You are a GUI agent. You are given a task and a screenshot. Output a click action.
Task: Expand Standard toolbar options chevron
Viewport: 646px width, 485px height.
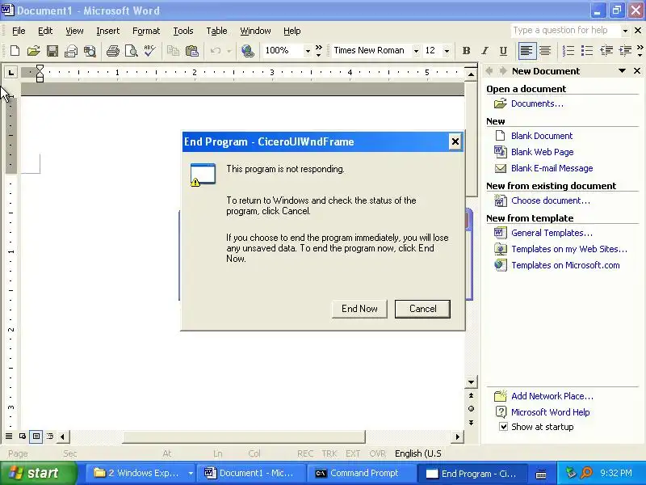[x=318, y=51]
